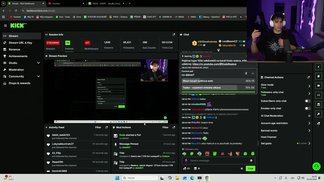Image resolution: width=324 pixels, height=182 pixels.
Task: Vote for Moon koupil nudlicce auto option
Action: coord(218,81)
